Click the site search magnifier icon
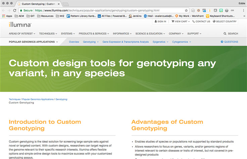 [x=225, y=34]
